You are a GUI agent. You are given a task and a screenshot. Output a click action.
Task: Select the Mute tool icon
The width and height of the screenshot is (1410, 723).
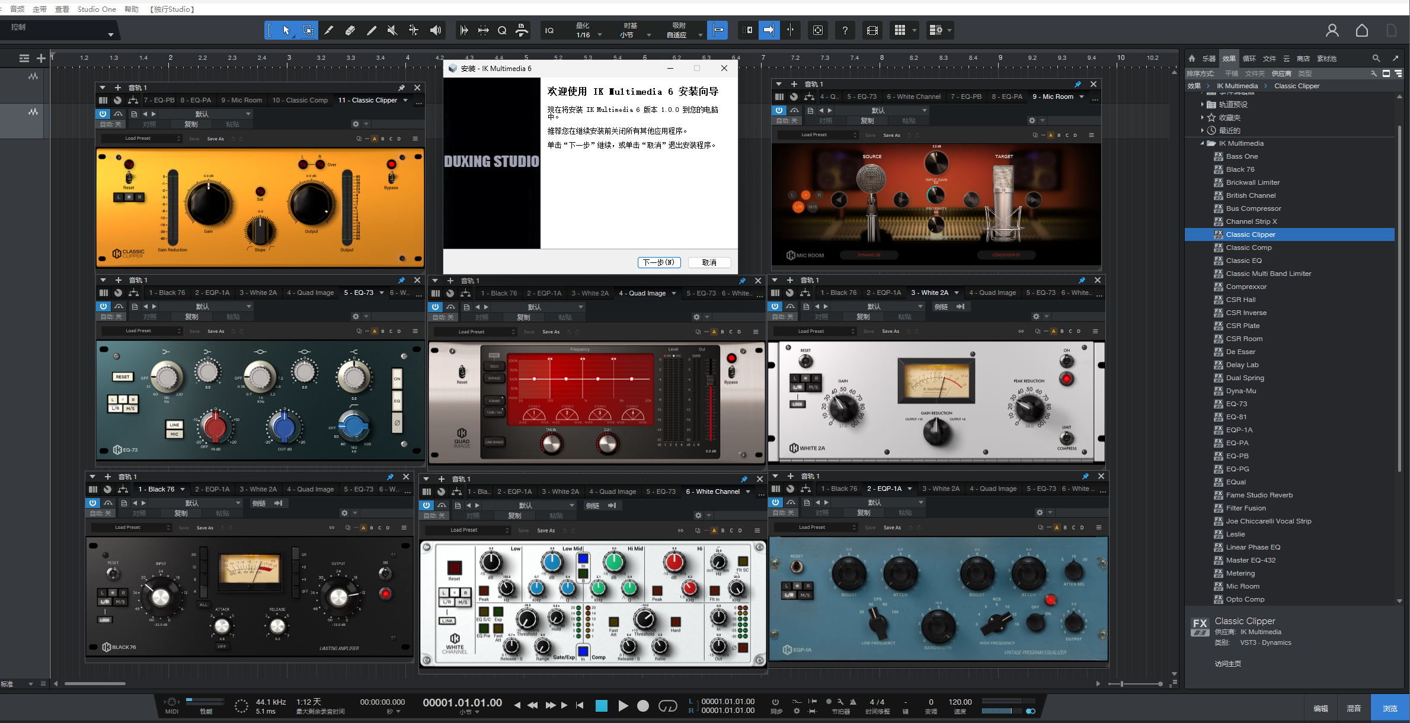pyautogui.click(x=392, y=30)
